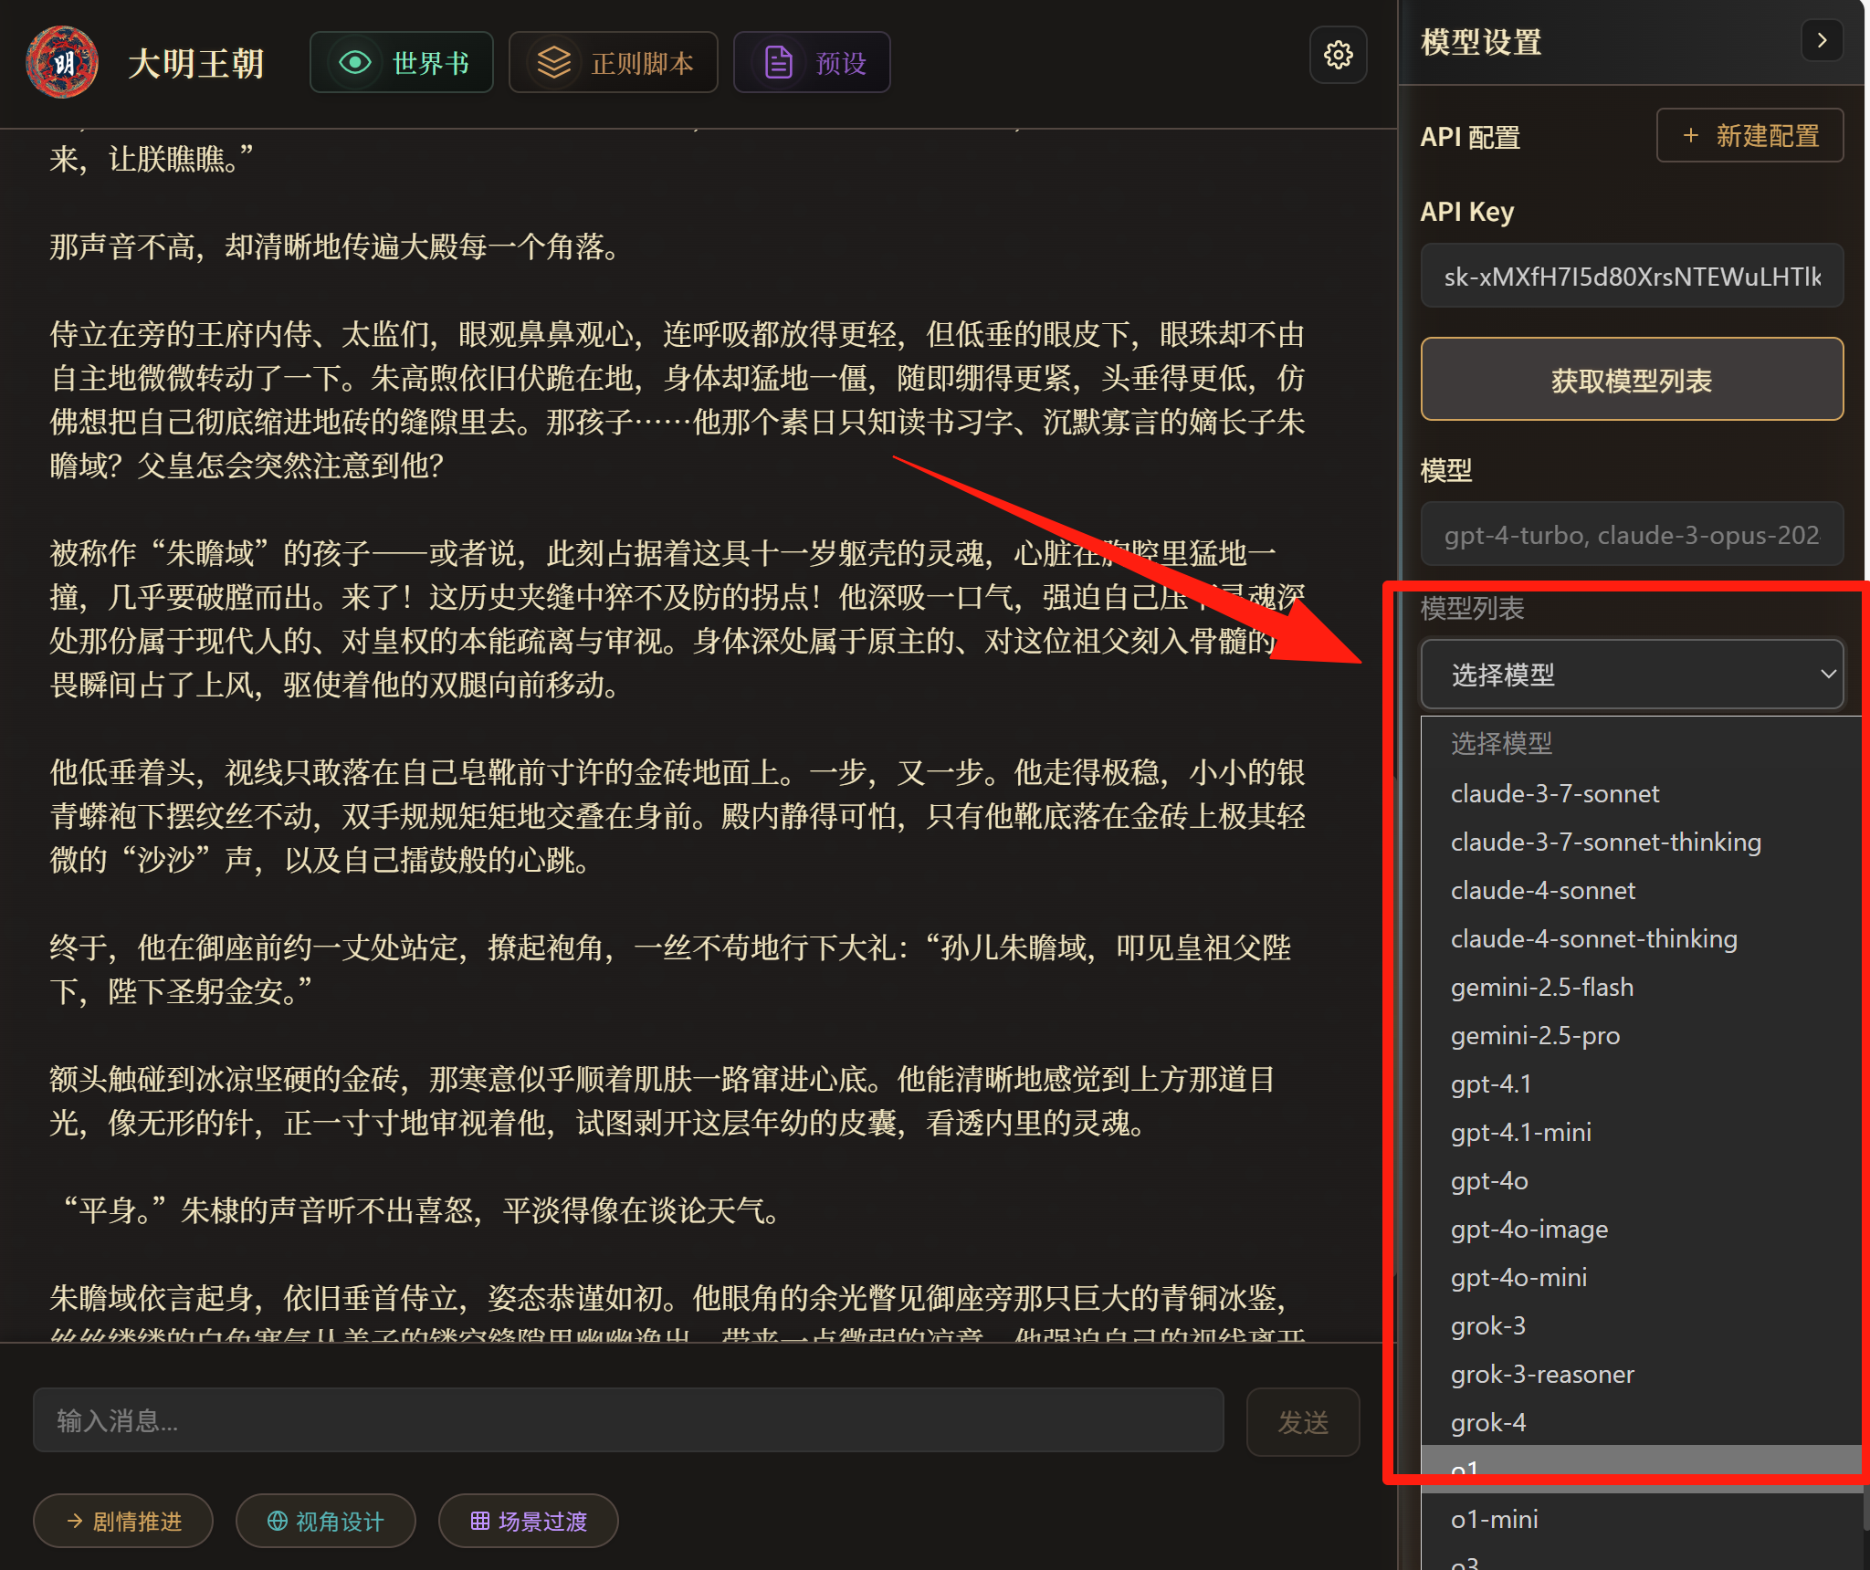Select the gpt-4o option
Screen dimensions: 1870x1570
coord(1641,1180)
